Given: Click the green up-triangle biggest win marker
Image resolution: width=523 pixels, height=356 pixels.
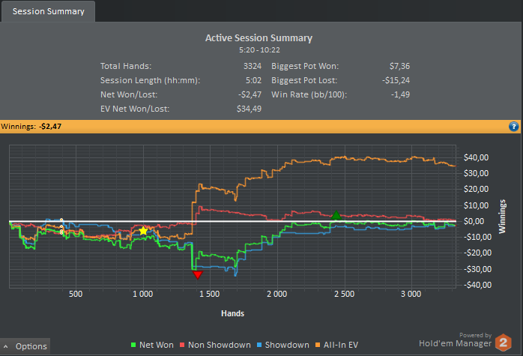Looking at the screenshot, I should pyautogui.click(x=336, y=216).
